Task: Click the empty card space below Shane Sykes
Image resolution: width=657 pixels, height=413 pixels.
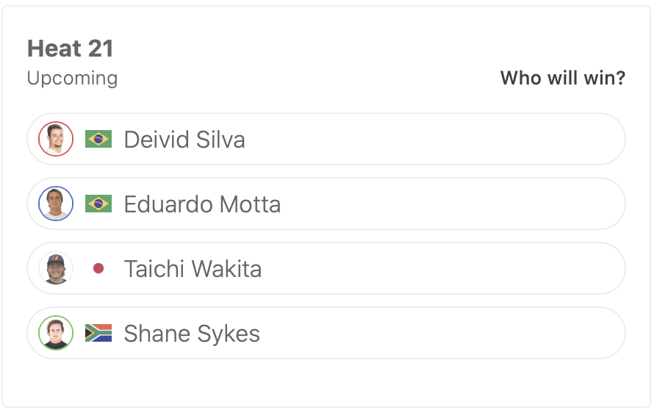Action: pos(326,382)
